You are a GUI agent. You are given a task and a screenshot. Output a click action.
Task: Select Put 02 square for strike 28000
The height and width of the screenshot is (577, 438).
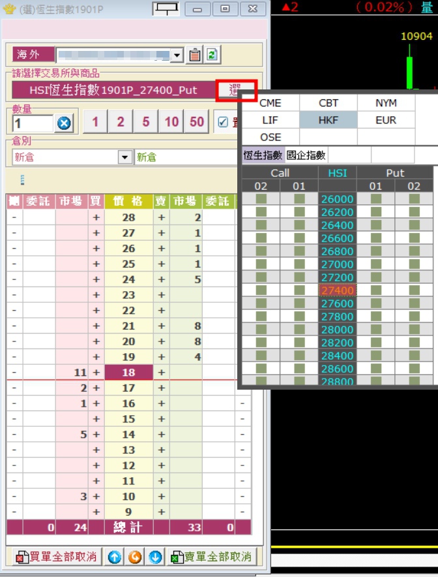click(x=414, y=330)
